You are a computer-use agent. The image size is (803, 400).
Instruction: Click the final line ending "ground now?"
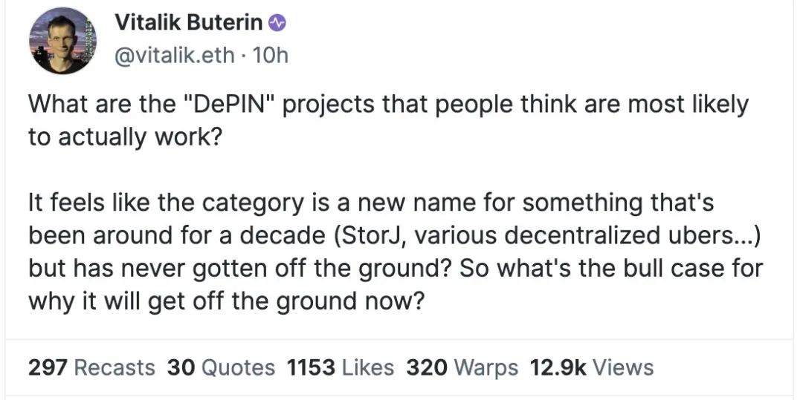click(x=229, y=301)
